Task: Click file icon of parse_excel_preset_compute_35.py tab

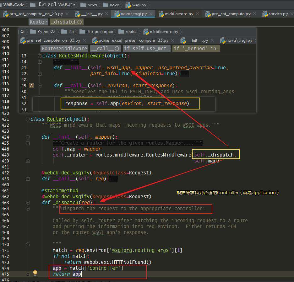Action: (95, 40)
